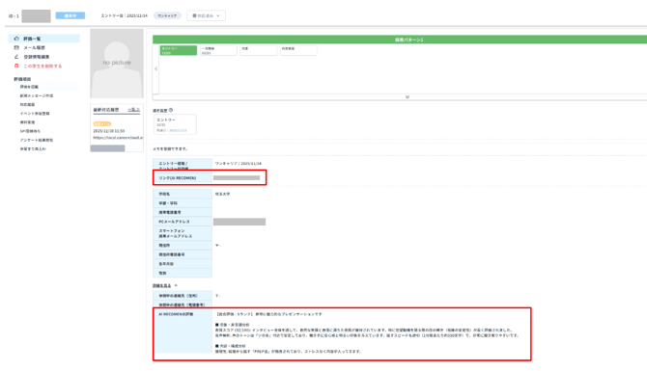Click the help icon next to 選考履歴

[171, 110]
